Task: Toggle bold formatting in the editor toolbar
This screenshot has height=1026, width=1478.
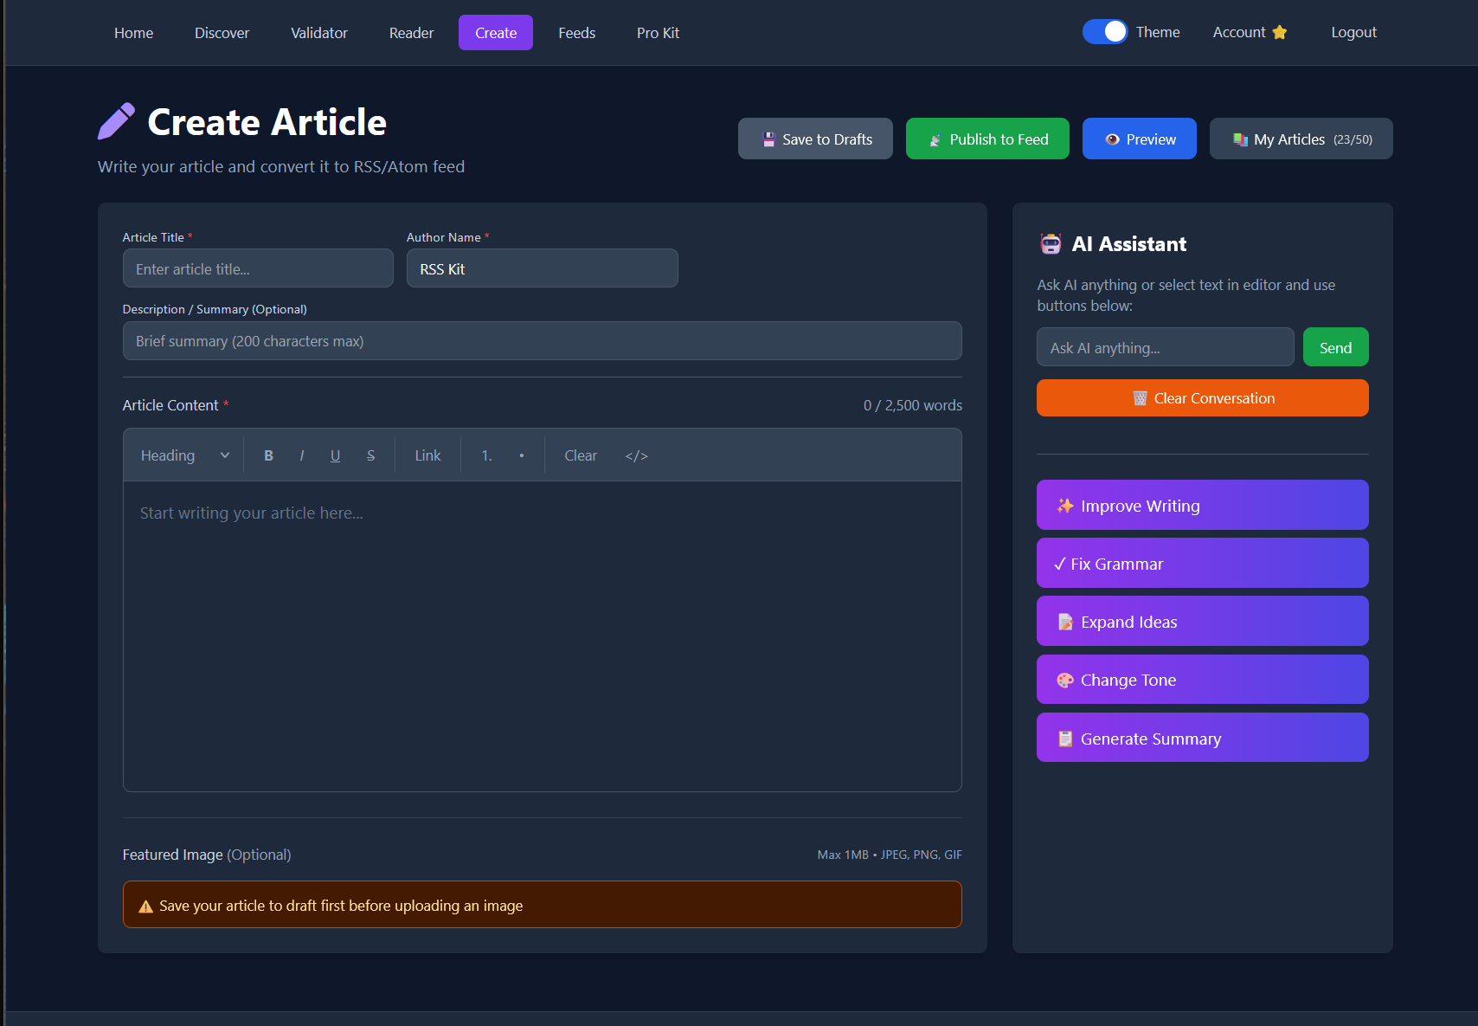Action: click(x=268, y=455)
